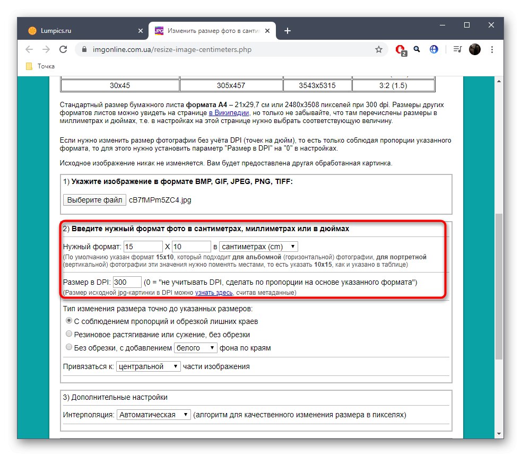Reload the current page
Image resolution: width=521 pixels, height=456 pixels.
pyautogui.click(x=63, y=49)
